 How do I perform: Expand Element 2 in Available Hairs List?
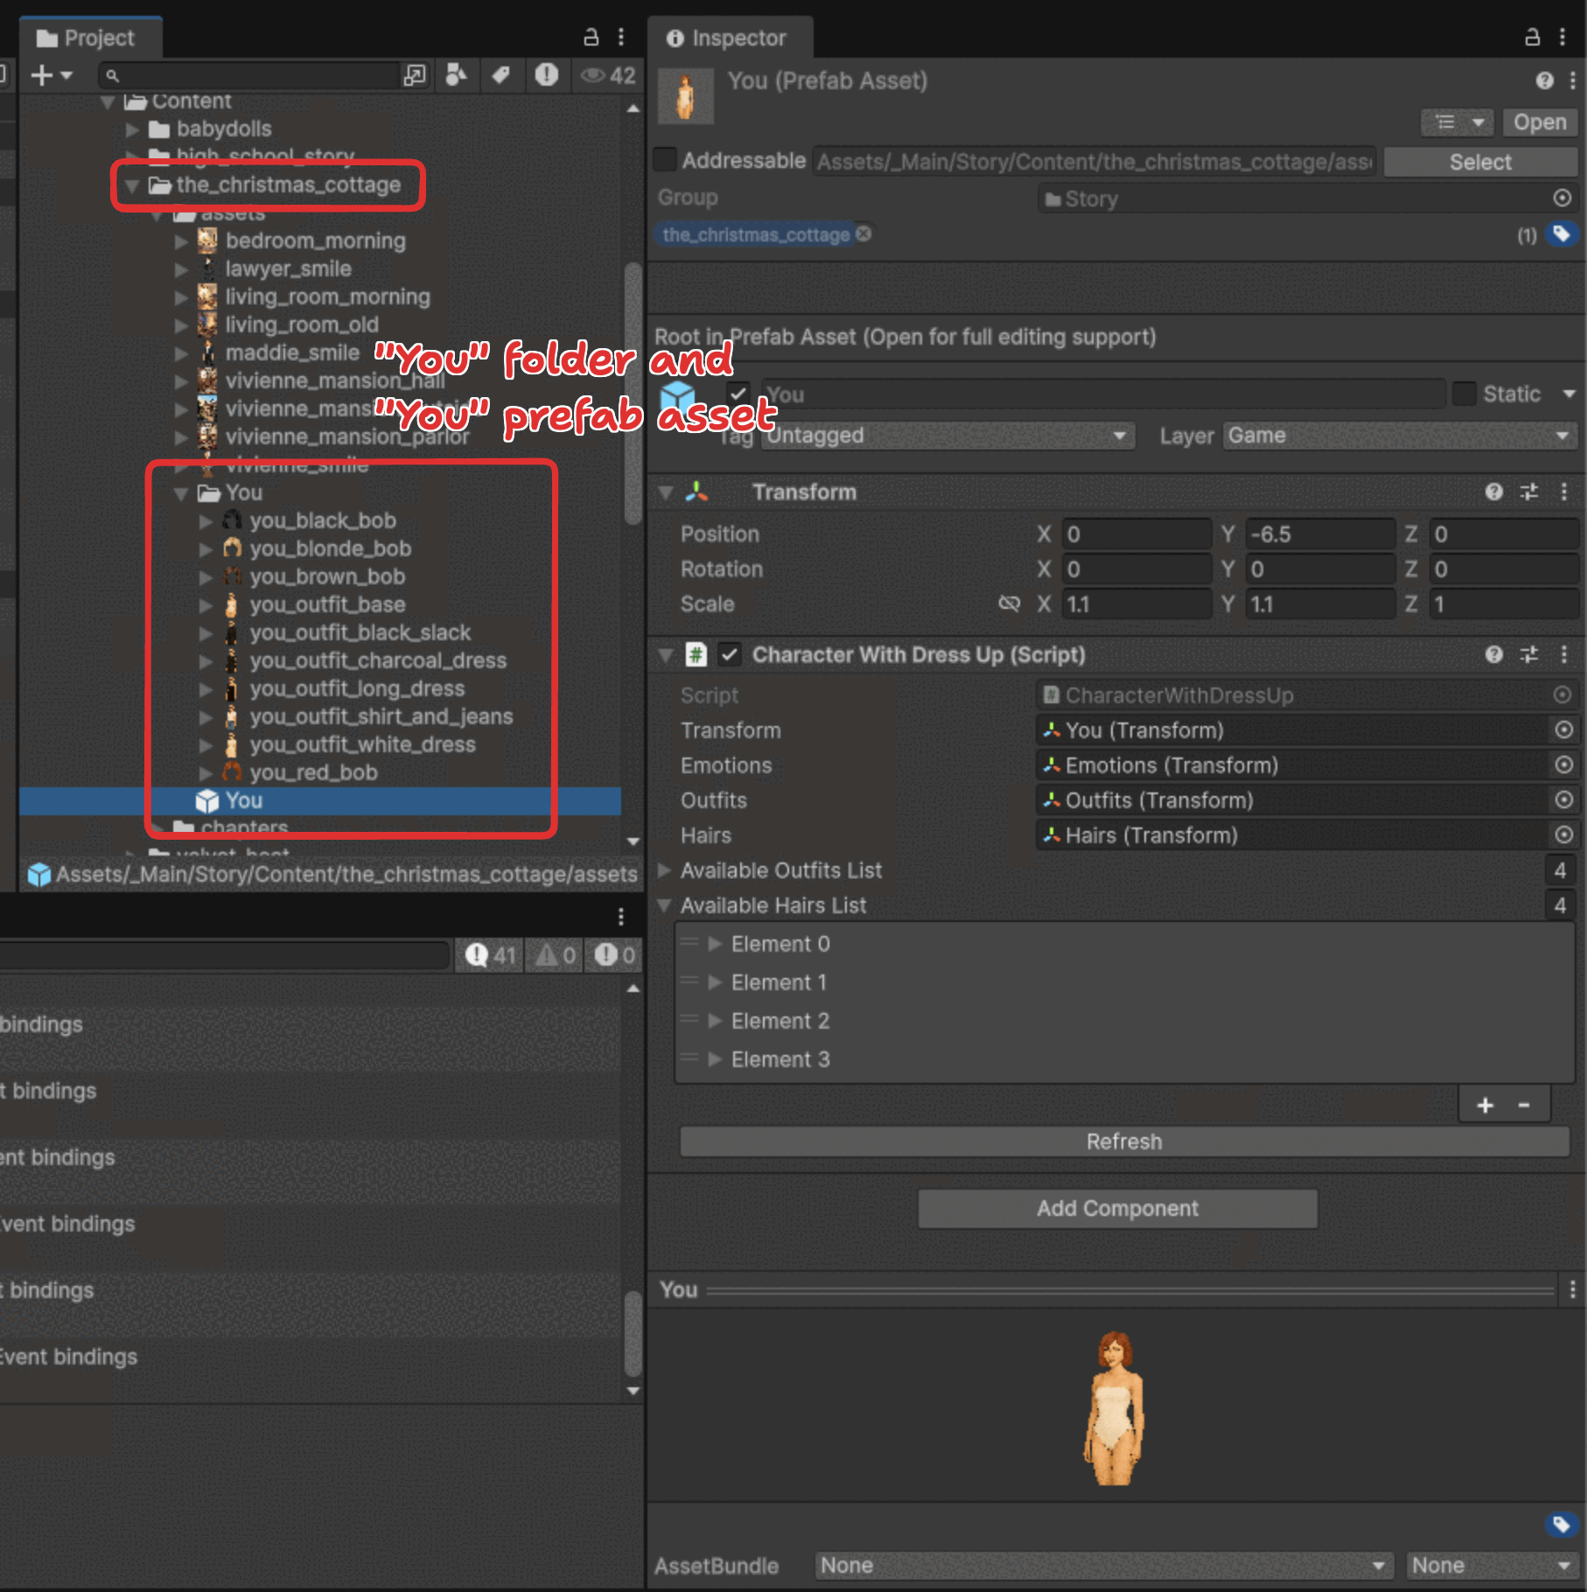point(715,1021)
